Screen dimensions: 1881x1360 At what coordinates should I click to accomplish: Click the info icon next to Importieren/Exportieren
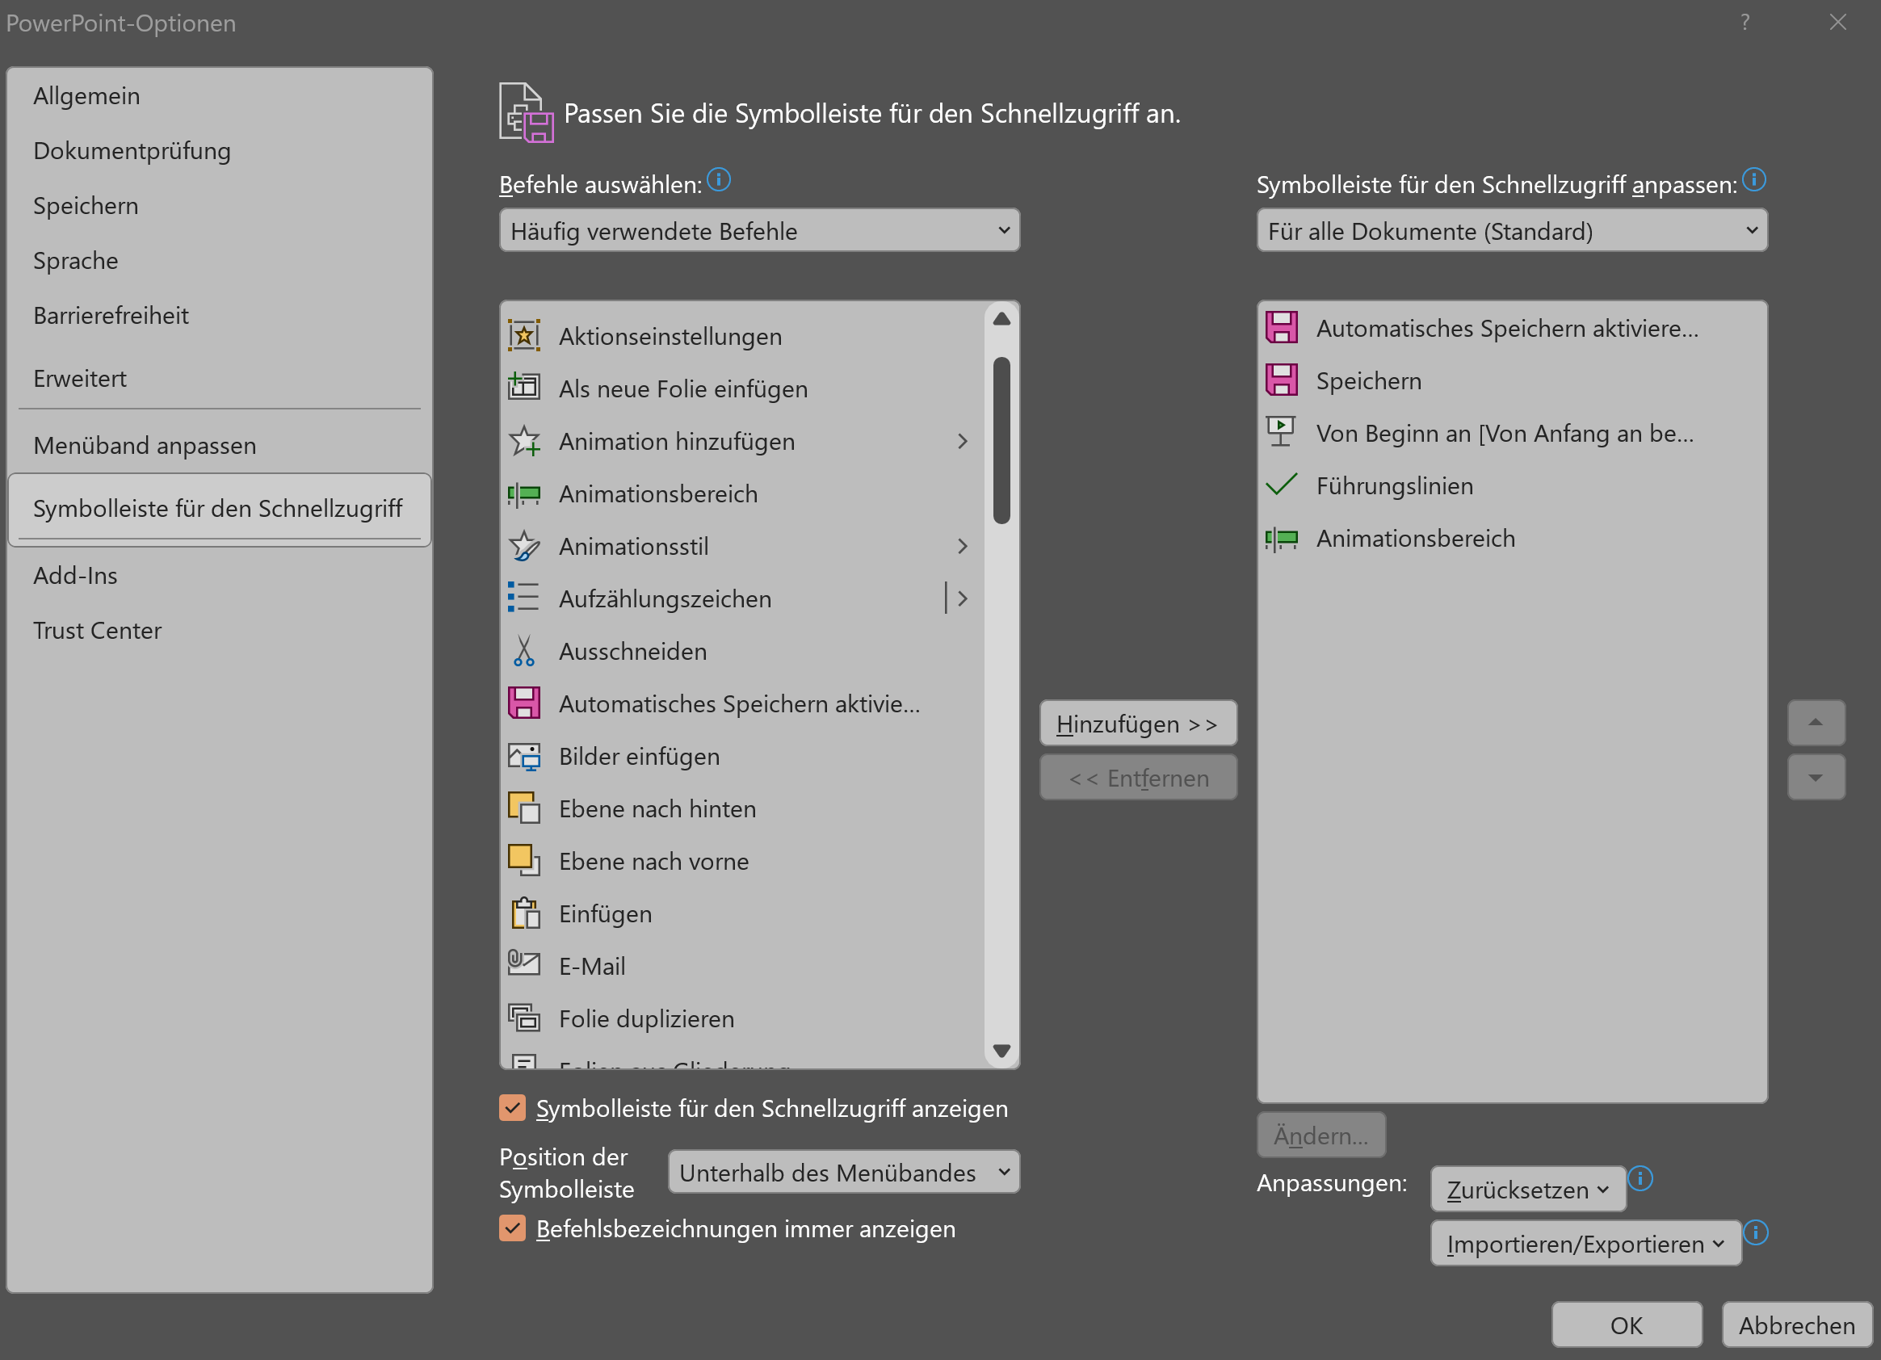[1756, 1233]
